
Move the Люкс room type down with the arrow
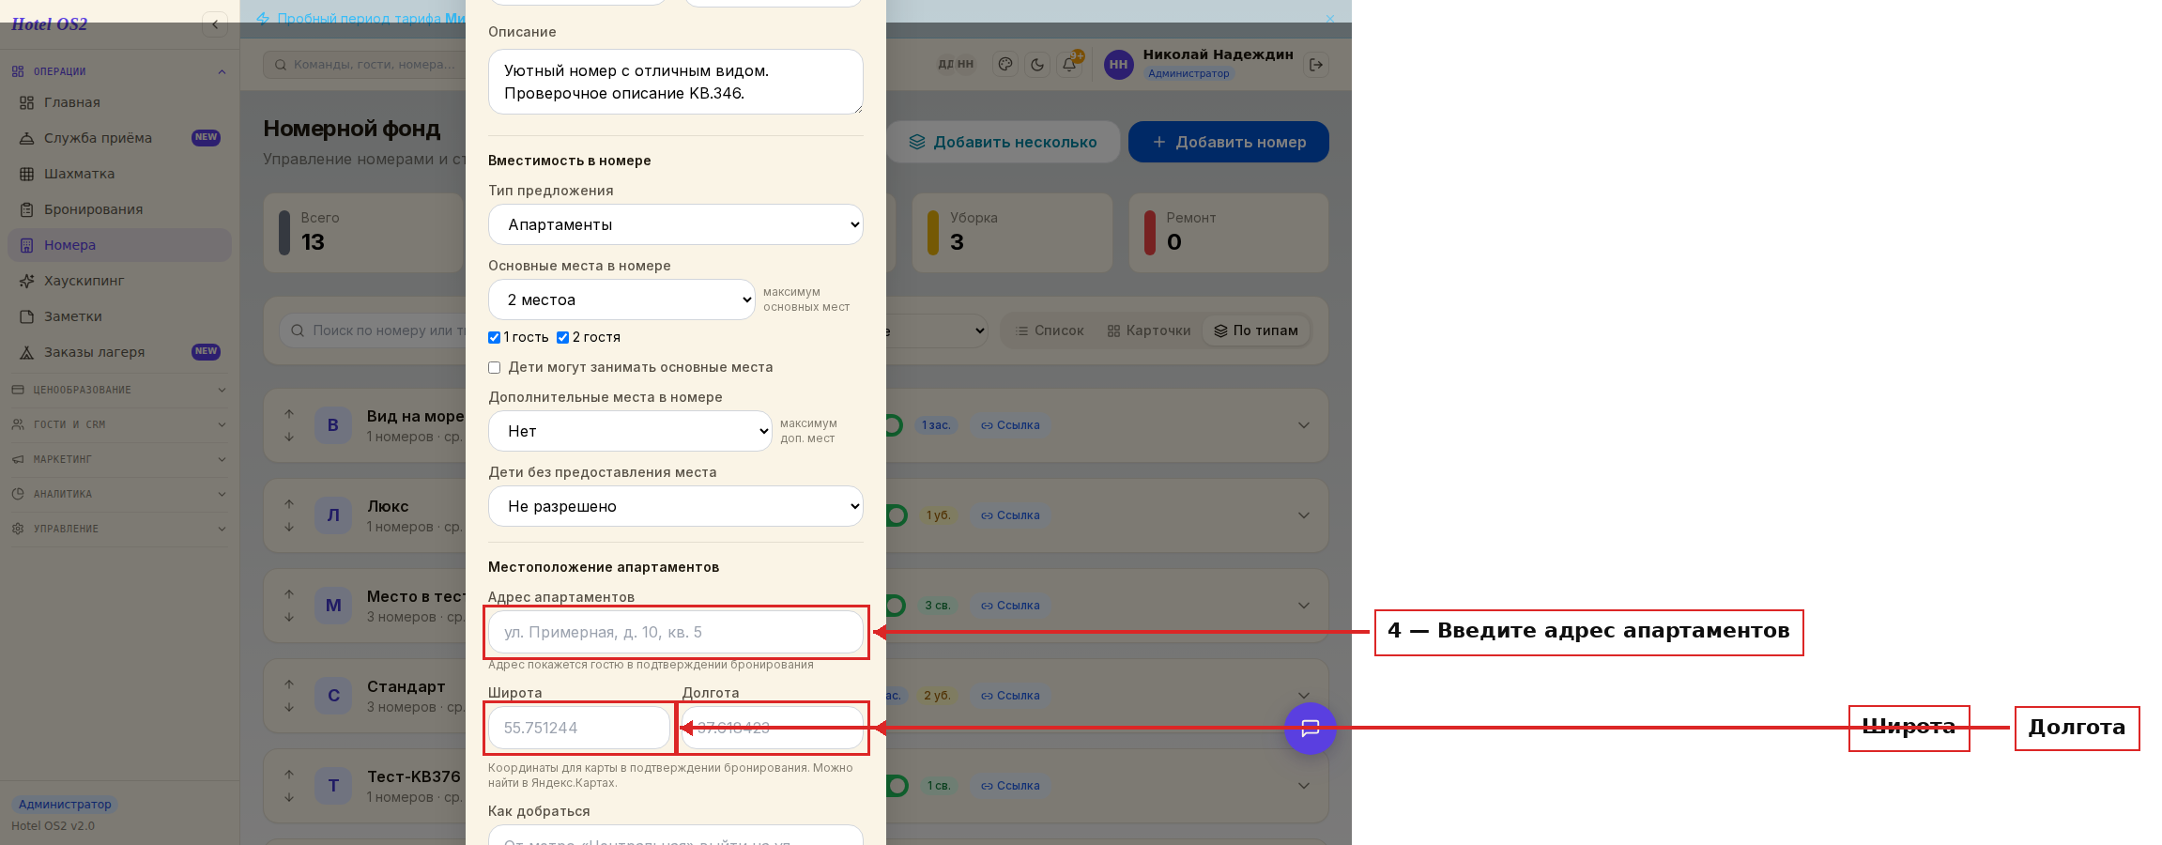[x=289, y=527]
